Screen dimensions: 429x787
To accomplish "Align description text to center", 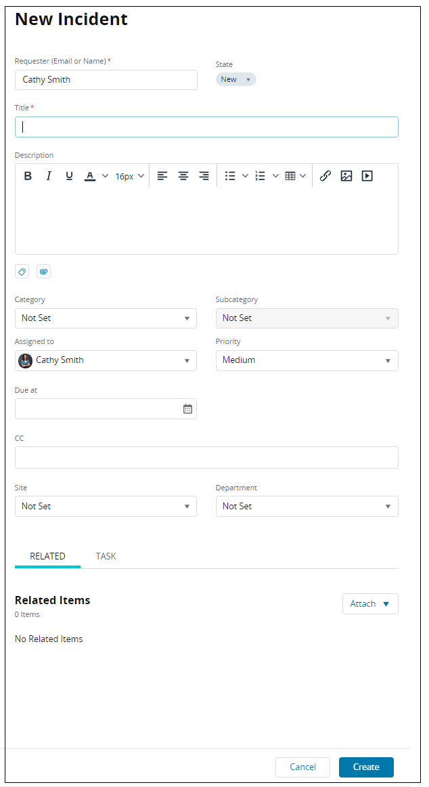I will coord(183,176).
